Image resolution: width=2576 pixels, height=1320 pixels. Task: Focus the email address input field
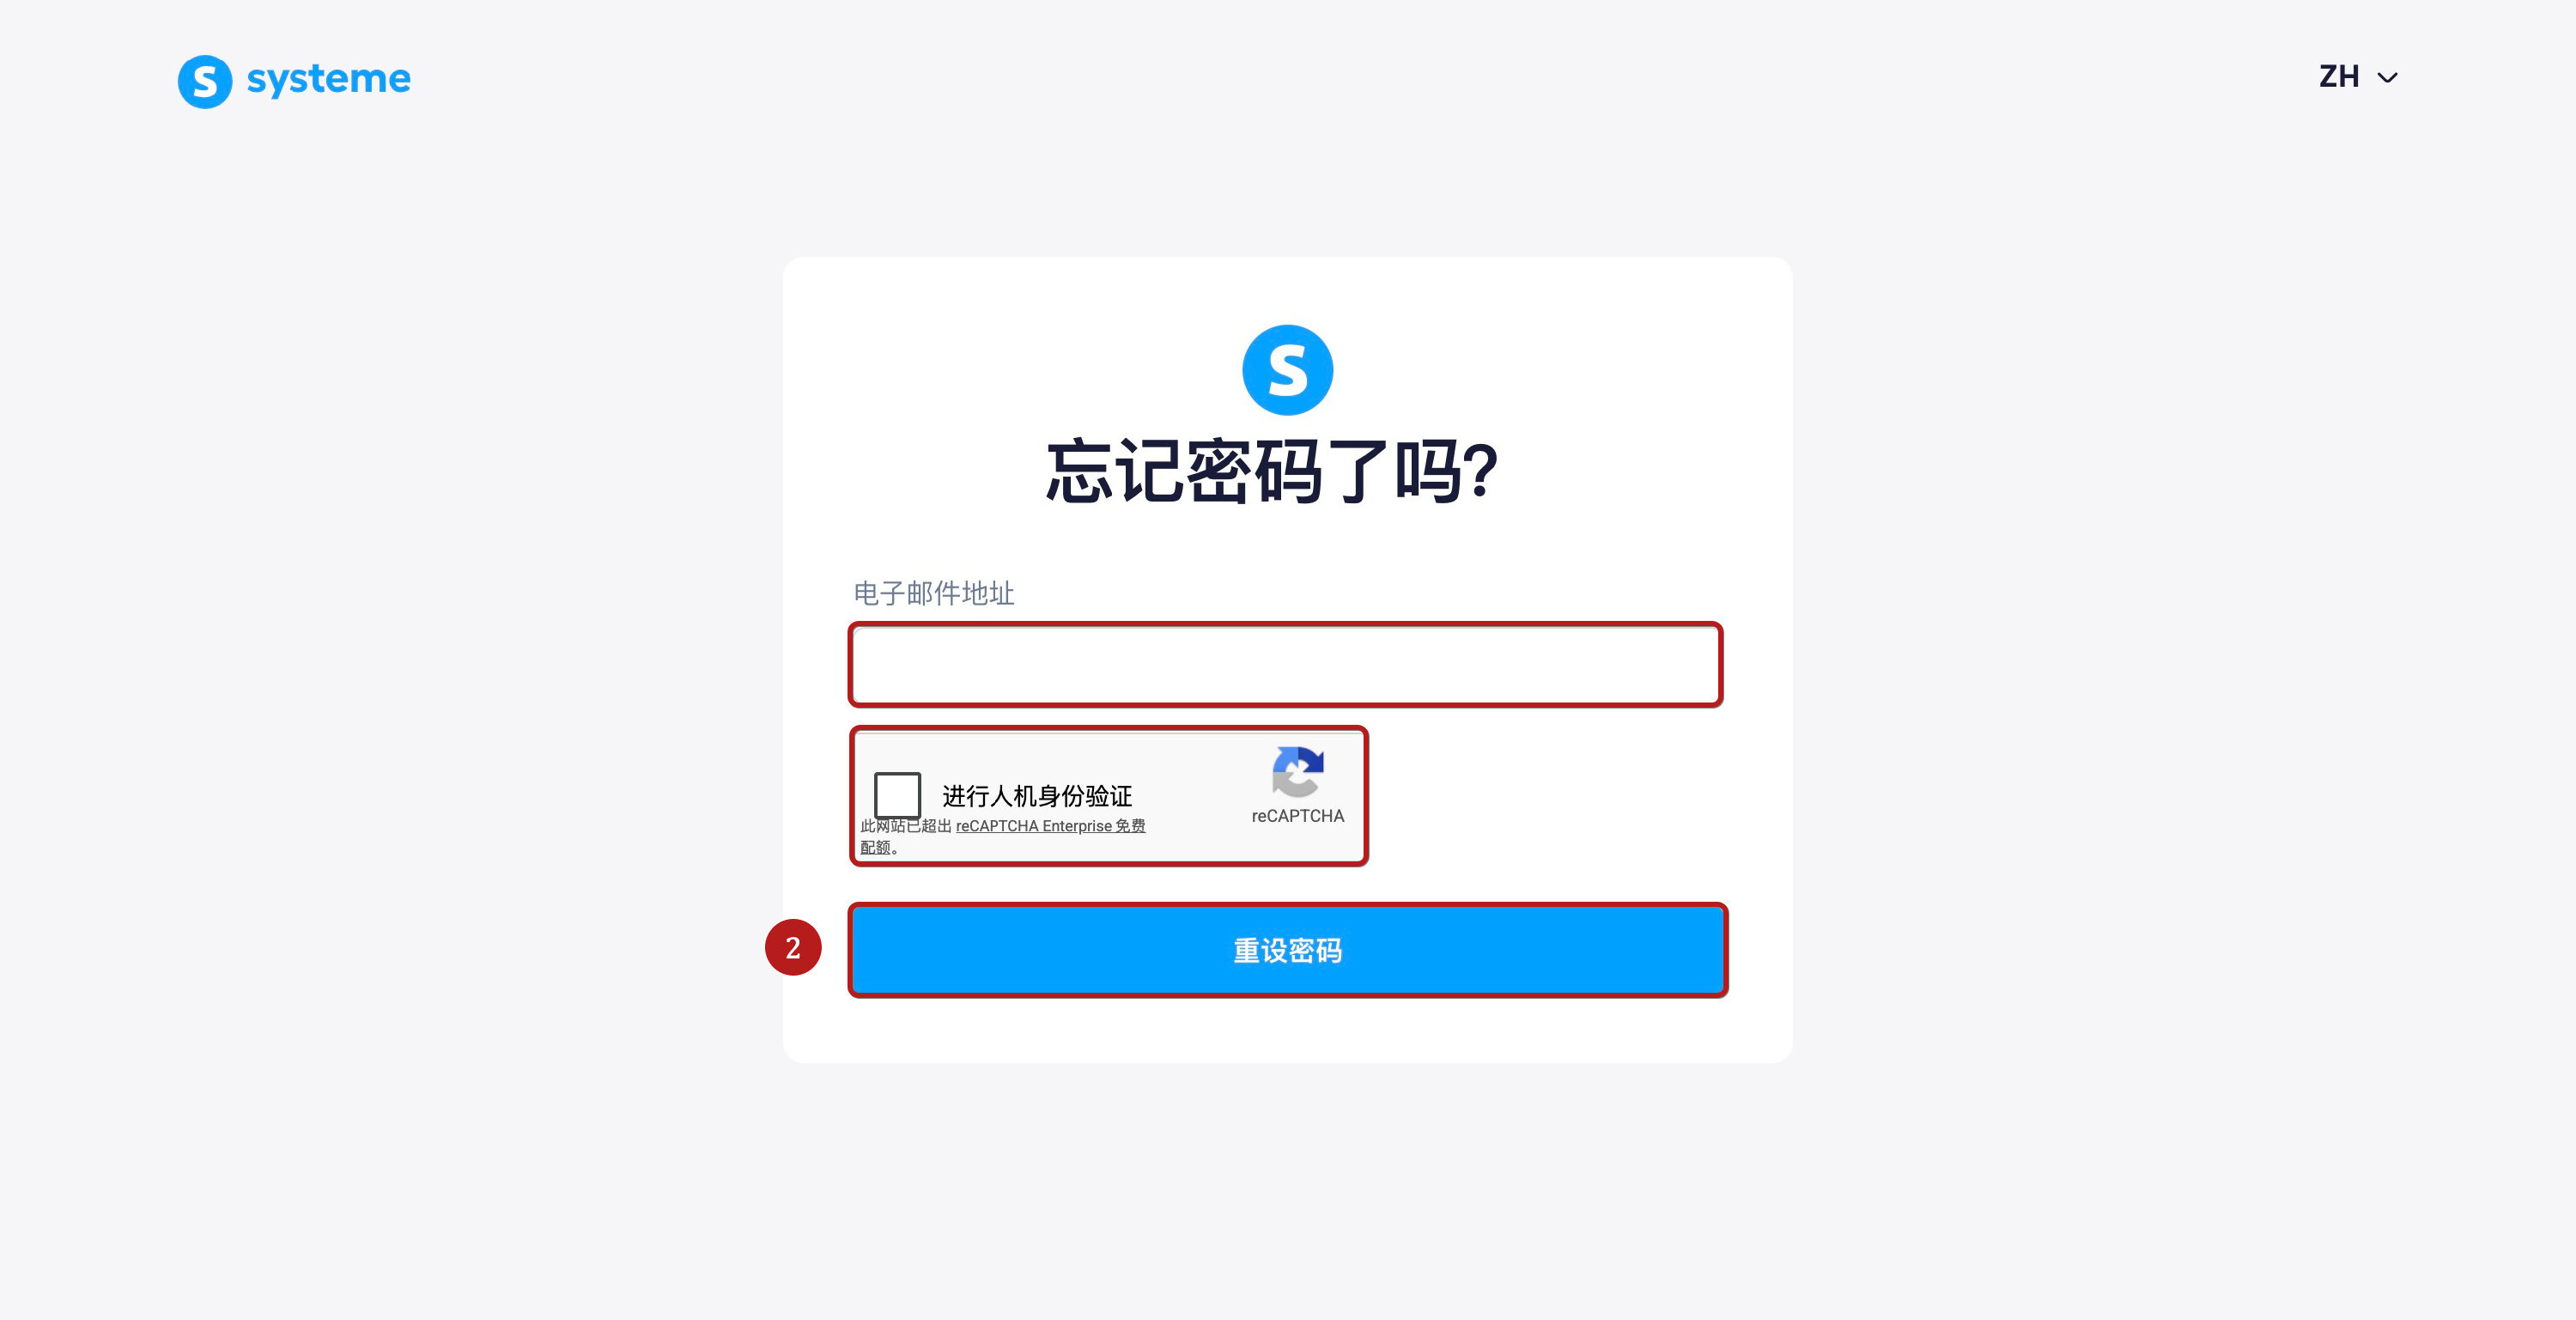(x=1286, y=664)
